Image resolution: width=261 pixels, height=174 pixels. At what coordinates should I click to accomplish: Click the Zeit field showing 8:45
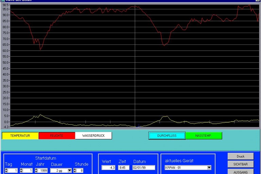122,168
